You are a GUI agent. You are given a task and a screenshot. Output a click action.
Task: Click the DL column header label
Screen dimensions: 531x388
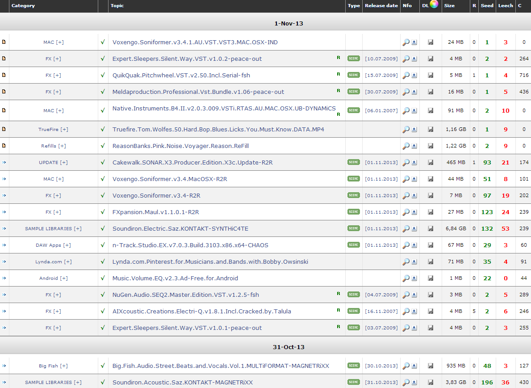pyautogui.click(x=425, y=6)
